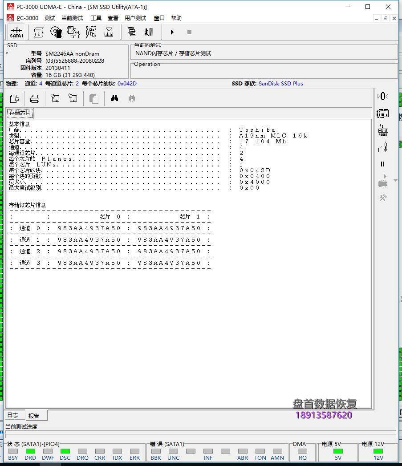402x466 pixels.
Task: Click the exit running-man icon
Action: (x=149, y=32)
